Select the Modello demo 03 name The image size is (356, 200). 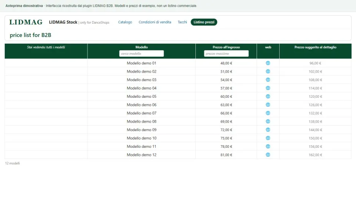pos(141,80)
